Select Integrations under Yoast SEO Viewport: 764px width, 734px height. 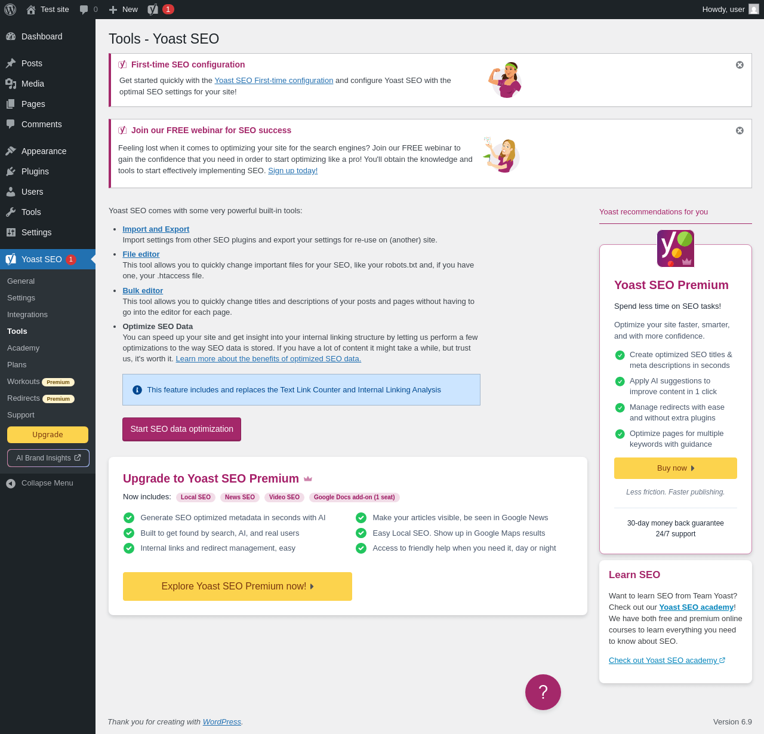[27, 315]
